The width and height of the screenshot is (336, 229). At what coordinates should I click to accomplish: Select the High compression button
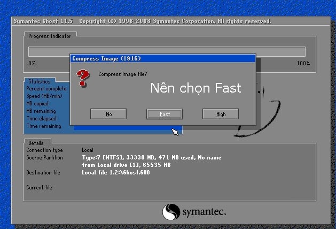[x=221, y=114]
